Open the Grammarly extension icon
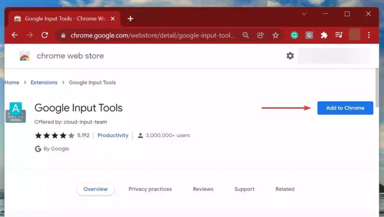The width and height of the screenshot is (384, 217). tap(294, 35)
